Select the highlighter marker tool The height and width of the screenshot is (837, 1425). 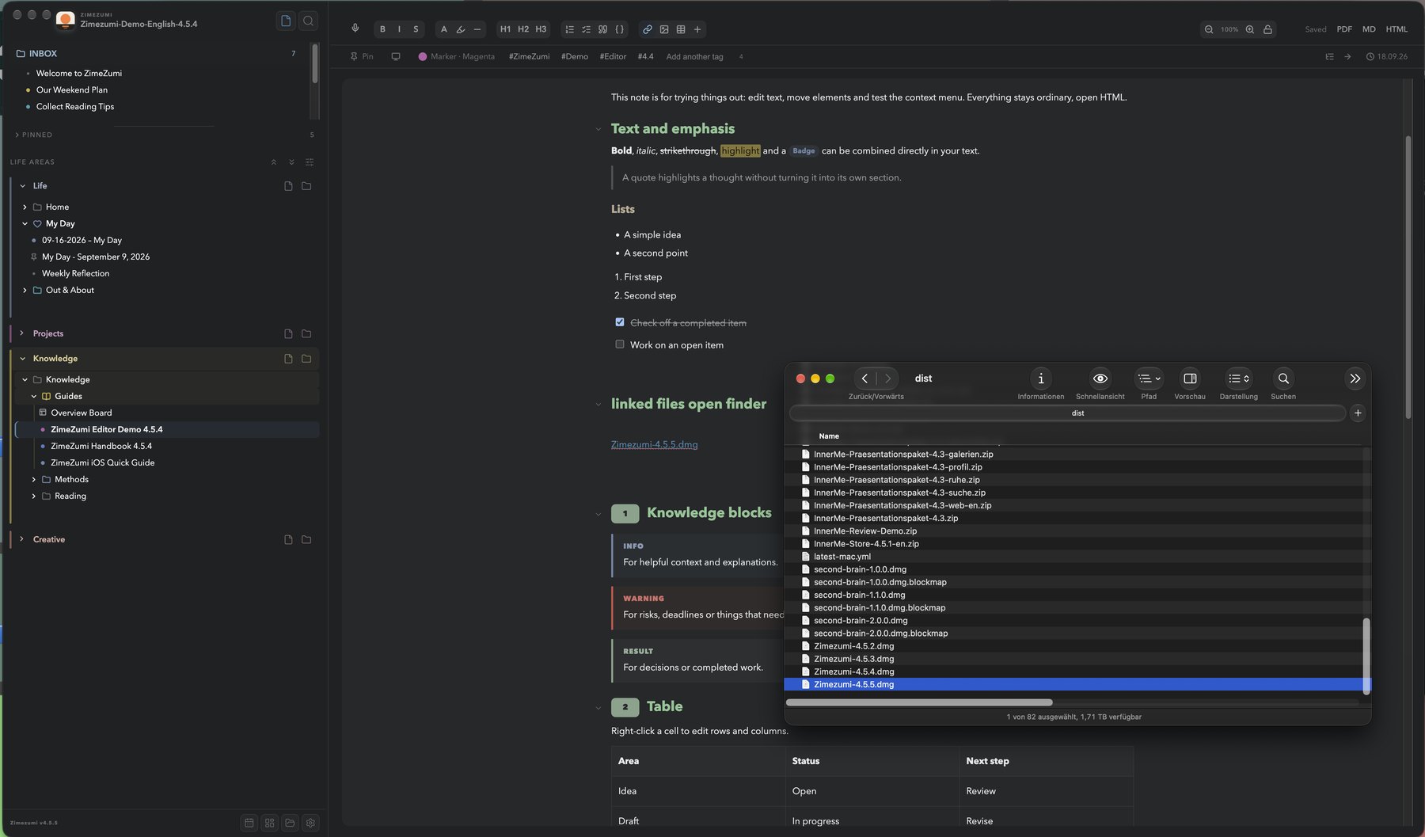tap(460, 29)
